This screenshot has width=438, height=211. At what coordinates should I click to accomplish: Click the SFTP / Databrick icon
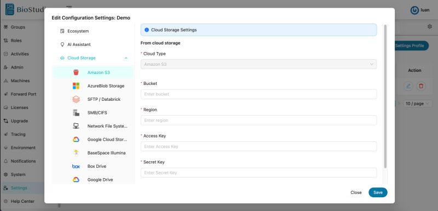click(x=76, y=99)
